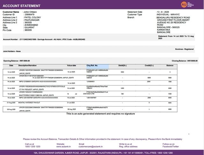Click the Customer ID value 25895479
The height and width of the screenshot is (155, 204).
[30, 15]
